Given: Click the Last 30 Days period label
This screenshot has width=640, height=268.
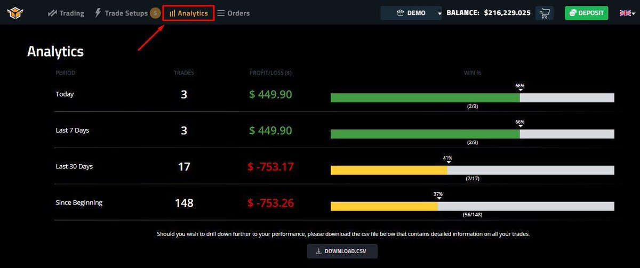Looking at the screenshot, I should (74, 167).
